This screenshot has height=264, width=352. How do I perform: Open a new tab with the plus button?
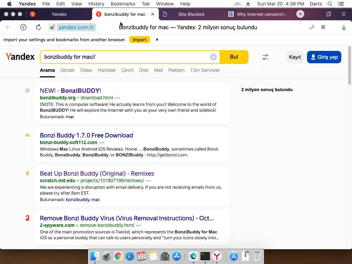click(x=300, y=14)
